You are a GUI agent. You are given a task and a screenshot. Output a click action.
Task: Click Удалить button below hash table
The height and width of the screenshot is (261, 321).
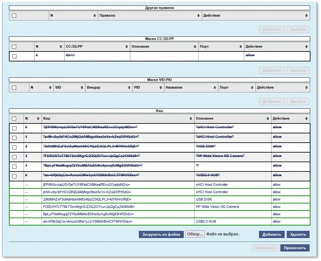pos(298,234)
